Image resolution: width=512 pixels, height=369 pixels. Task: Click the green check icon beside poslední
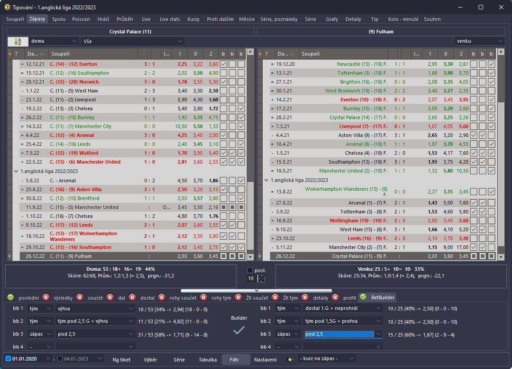tap(10, 297)
